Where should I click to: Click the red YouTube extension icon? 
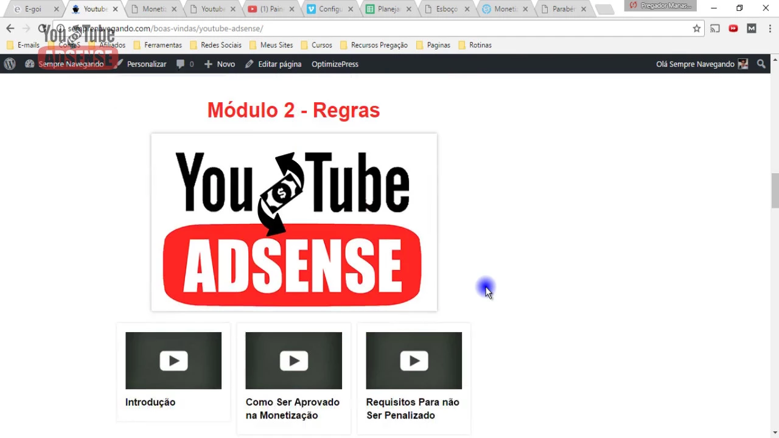click(x=733, y=29)
